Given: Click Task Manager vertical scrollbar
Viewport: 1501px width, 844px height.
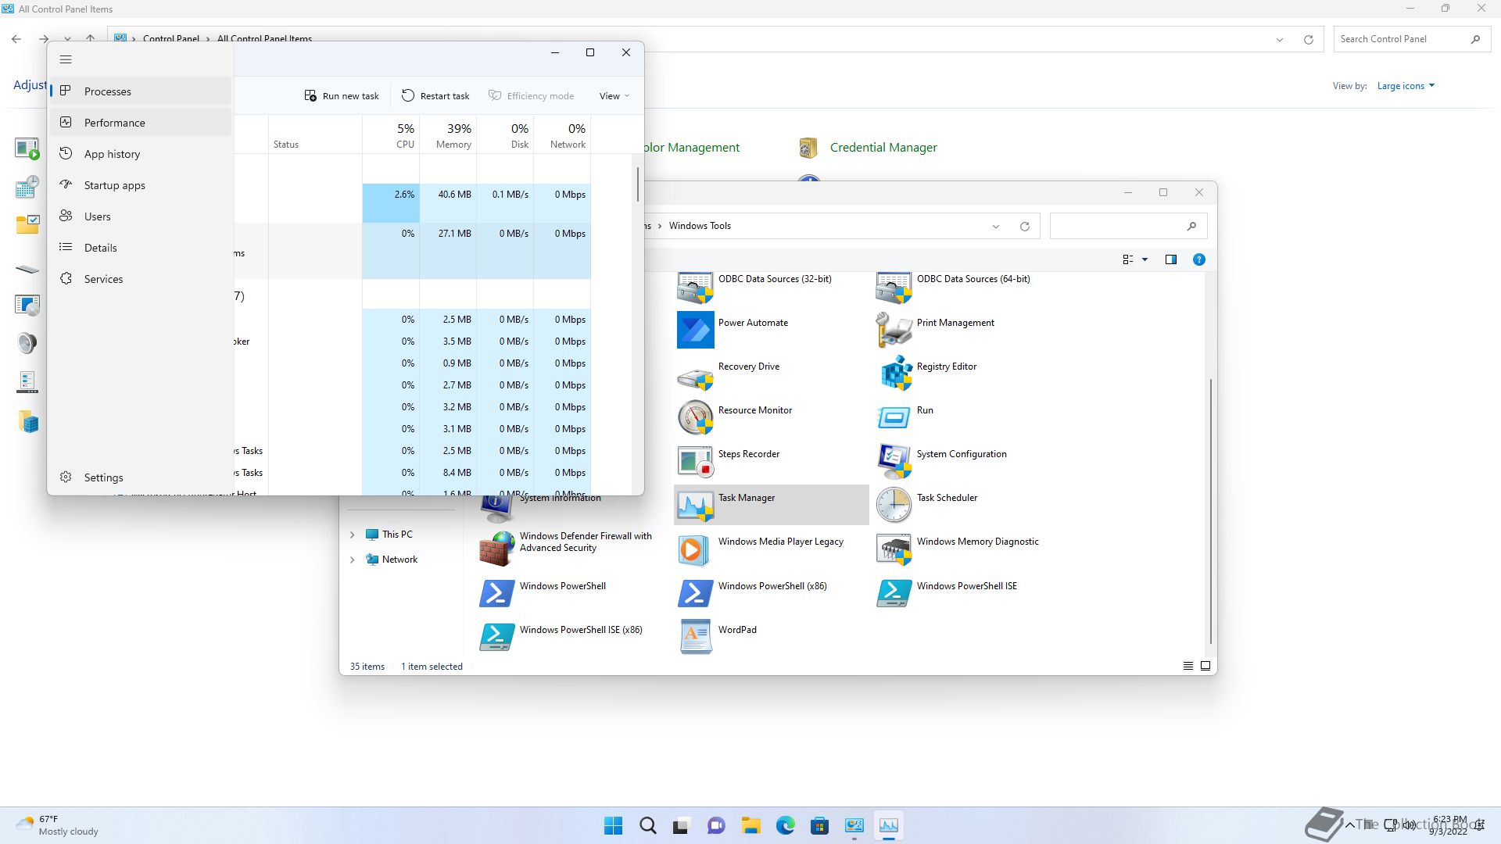Looking at the screenshot, I should (638, 184).
